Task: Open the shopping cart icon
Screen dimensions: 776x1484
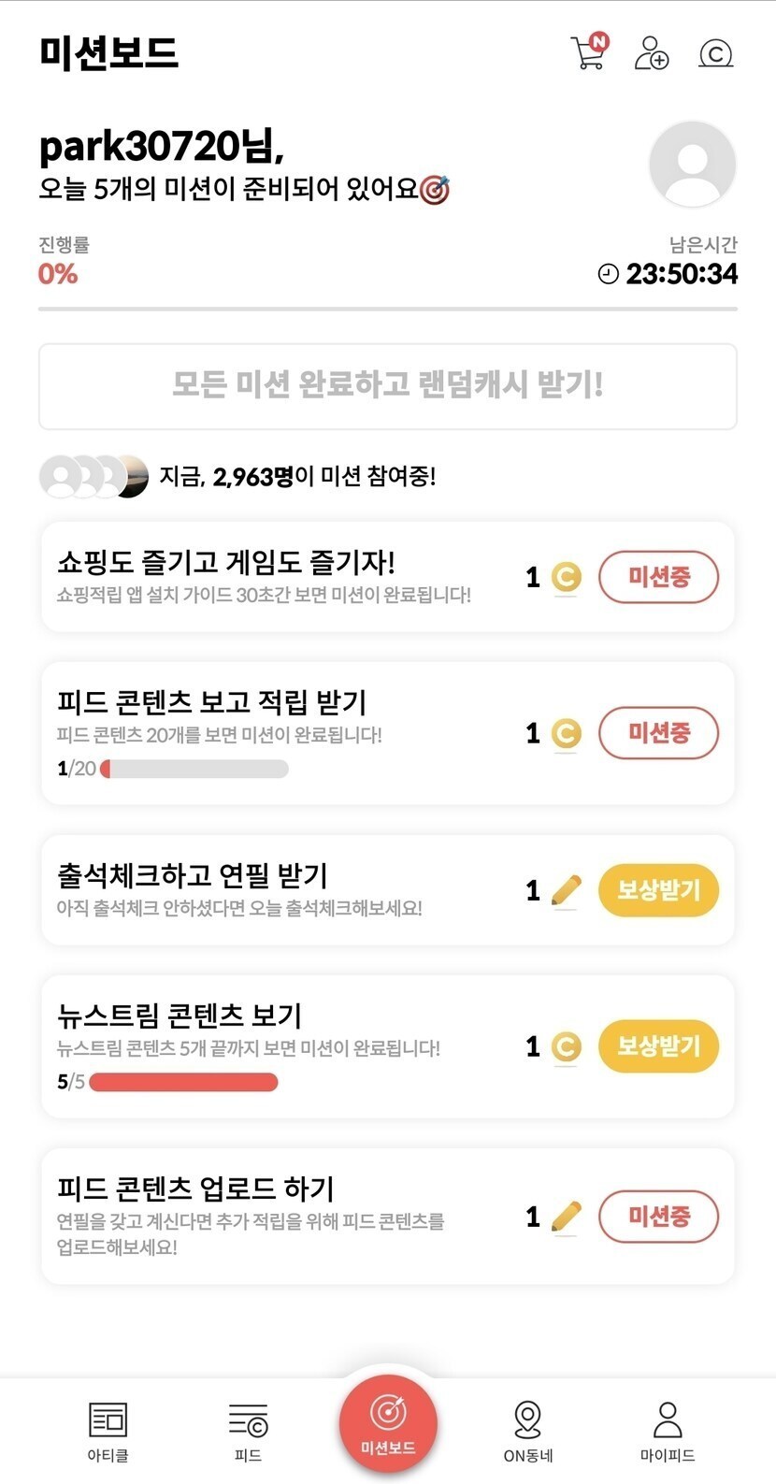Action: 588,52
